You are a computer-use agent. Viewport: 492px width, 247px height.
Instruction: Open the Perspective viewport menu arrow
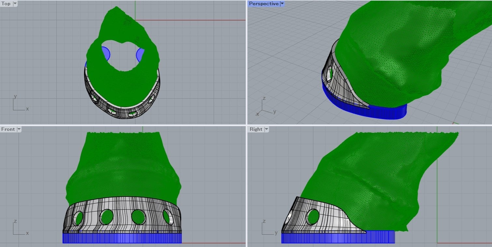[x=282, y=4]
